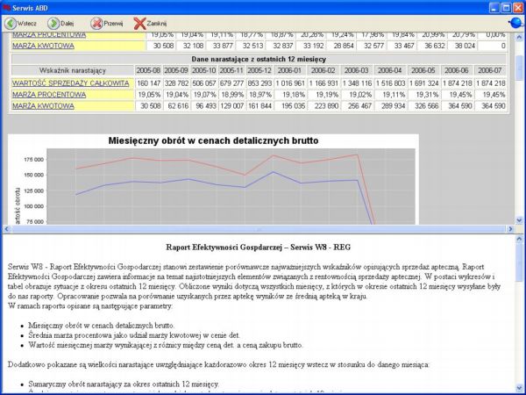Image resolution: width=526 pixels, height=395 pixels.
Task: Click the horizontal scrollbar left arrow
Action: coord(5,228)
